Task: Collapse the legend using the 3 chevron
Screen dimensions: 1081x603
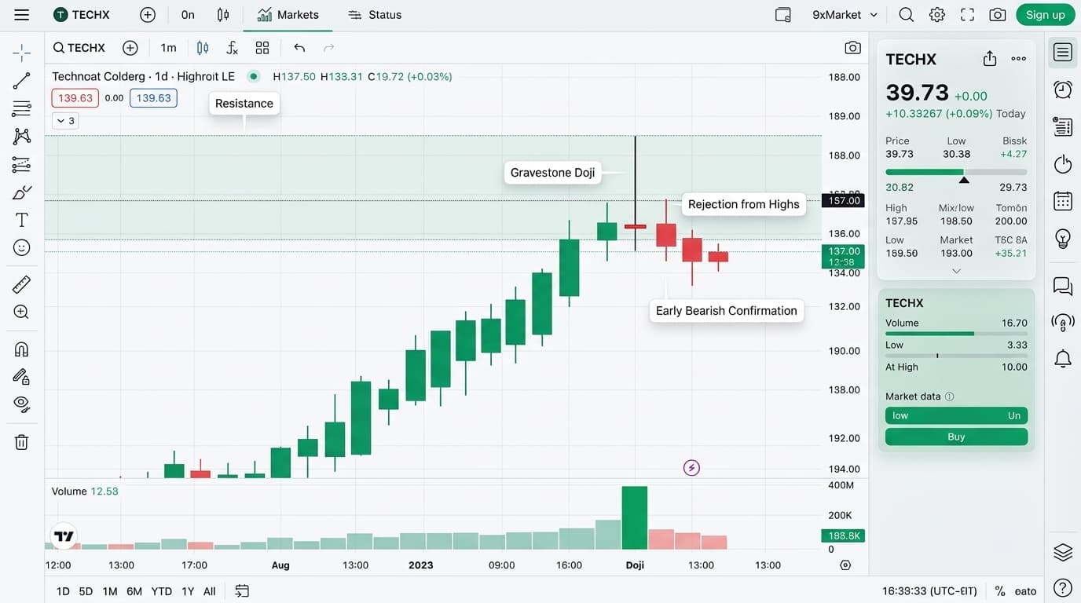Action: (66, 121)
